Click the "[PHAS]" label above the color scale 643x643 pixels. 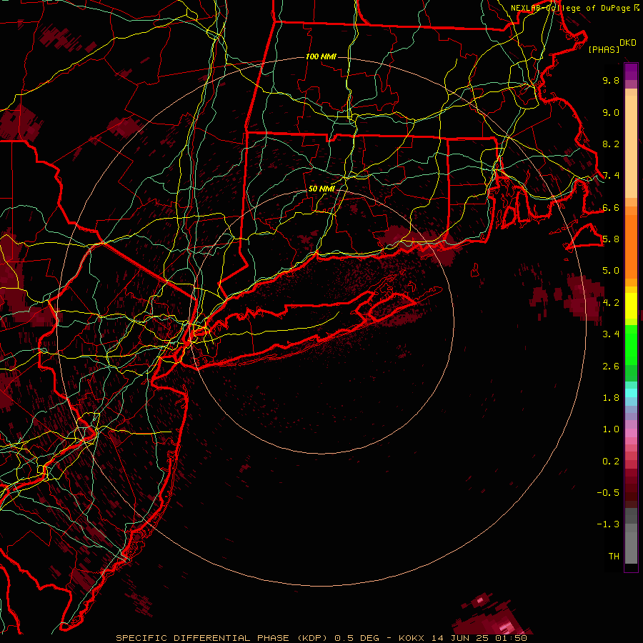click(604, 49)
